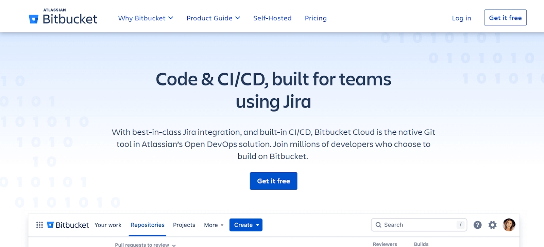This screenshot has height=247, width=544.
Task: Click the Create dropdown button
Action: (246, 225)
